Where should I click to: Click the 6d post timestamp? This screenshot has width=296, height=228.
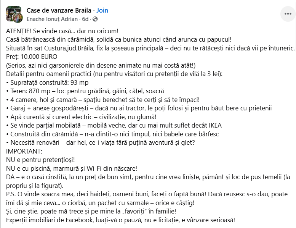click(x=85, y=19)
